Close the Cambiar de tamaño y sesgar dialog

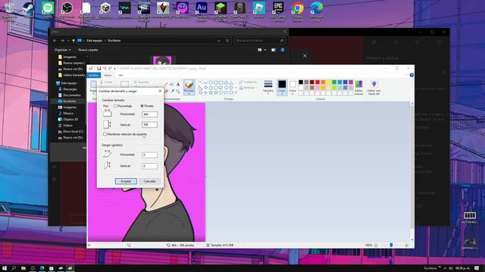160,91
